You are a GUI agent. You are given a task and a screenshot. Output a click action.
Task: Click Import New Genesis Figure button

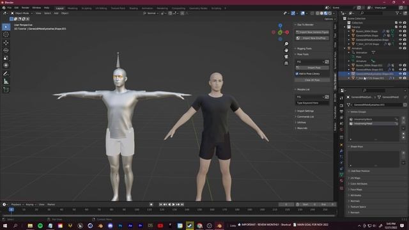pyautogui.click(x=313, y=32)
